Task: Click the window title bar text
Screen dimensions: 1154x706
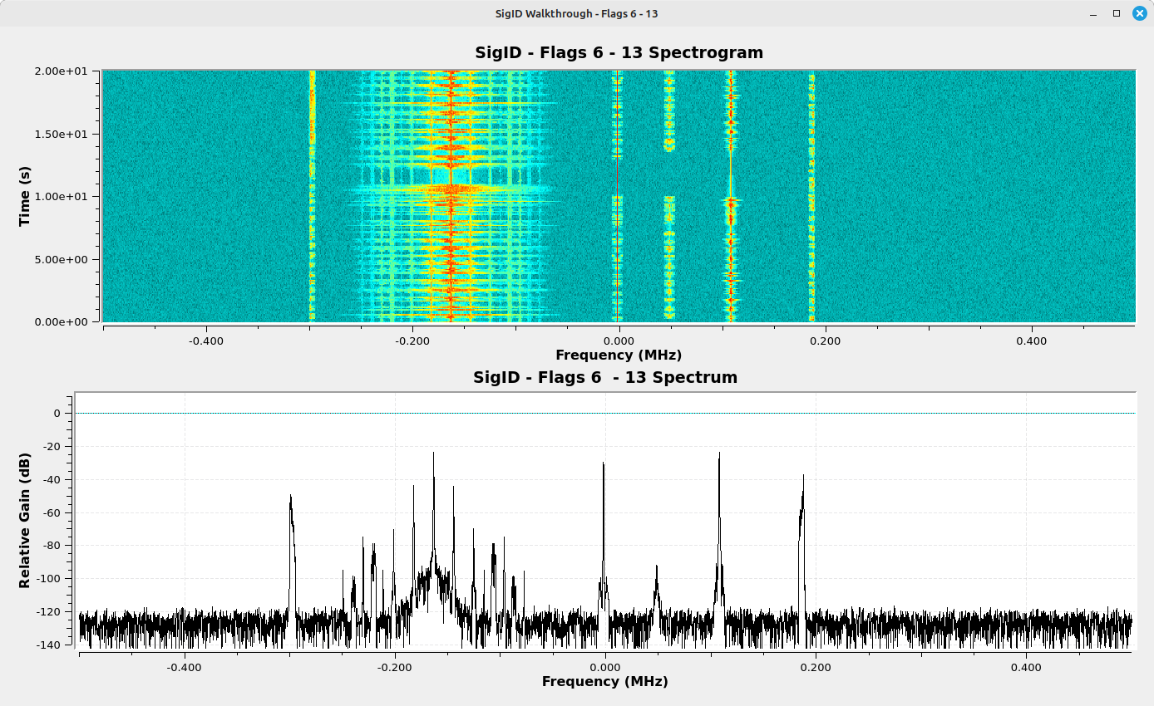Action: (576, 13)
